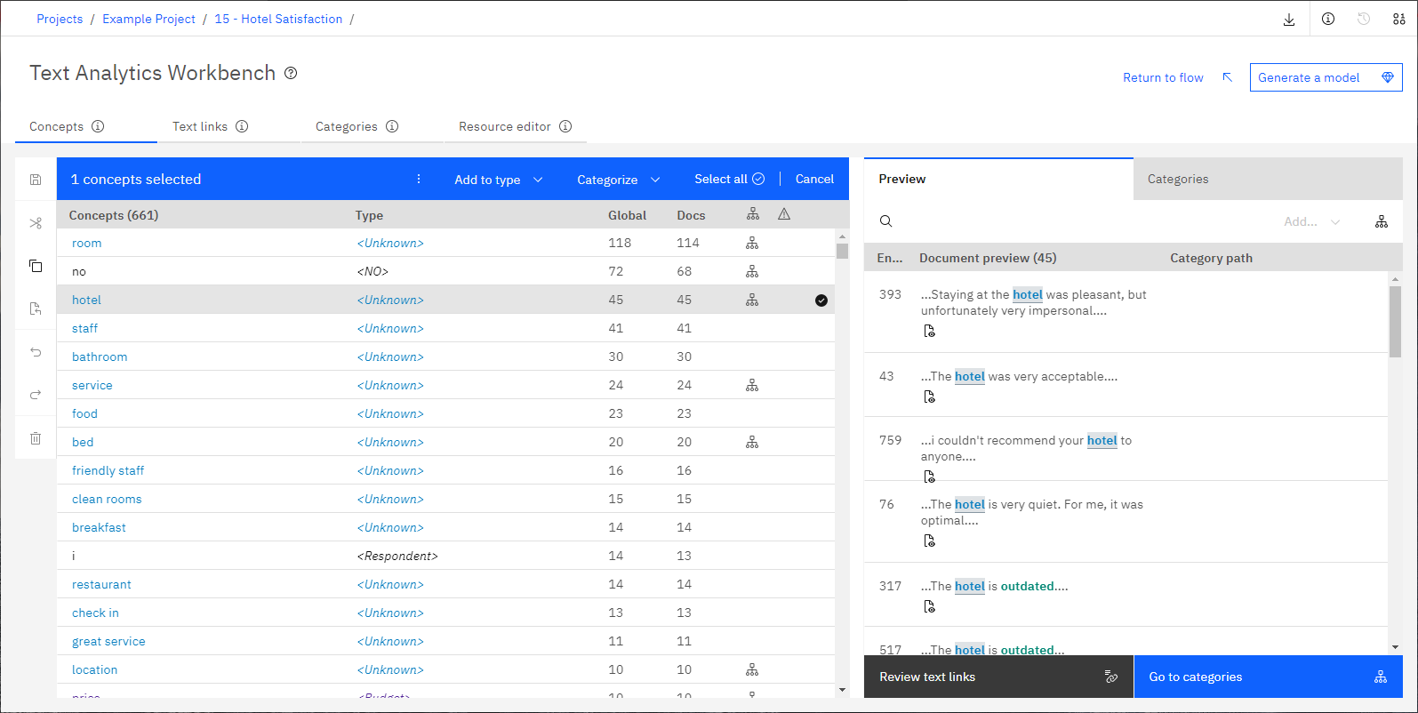1418x713 pixels.
Task: Click the copy icon in left toolbar
Action: pyautogui.click(x=36, y=266)
